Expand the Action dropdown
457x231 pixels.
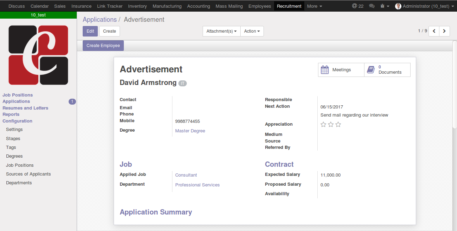pos(252,31)
